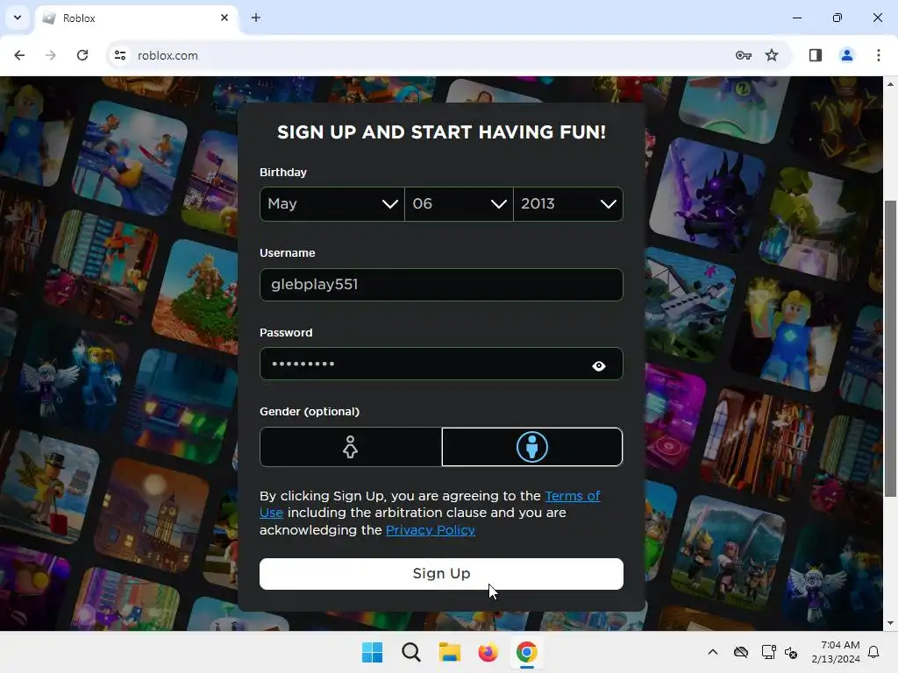Open the Chrome profile avatar
898x673 pixels.
tap(847, 55)
